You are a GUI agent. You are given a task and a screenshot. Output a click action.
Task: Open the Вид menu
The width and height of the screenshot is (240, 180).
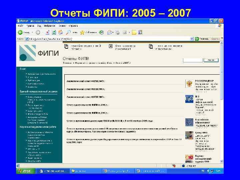click(39, 26)
